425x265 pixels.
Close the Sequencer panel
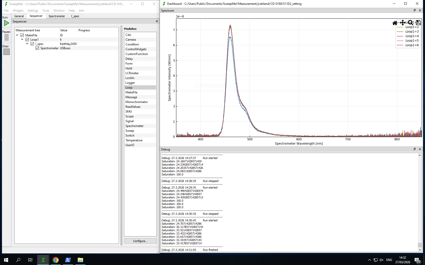(x=157, y=21)
